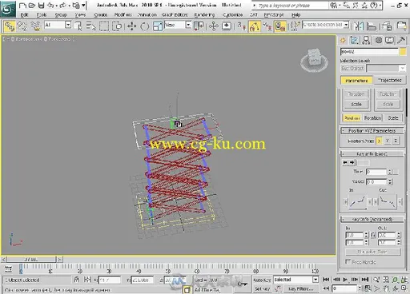
Task: Enable the Free Handle checkbox
Action: pyautogui.click(x=348, y=261)
